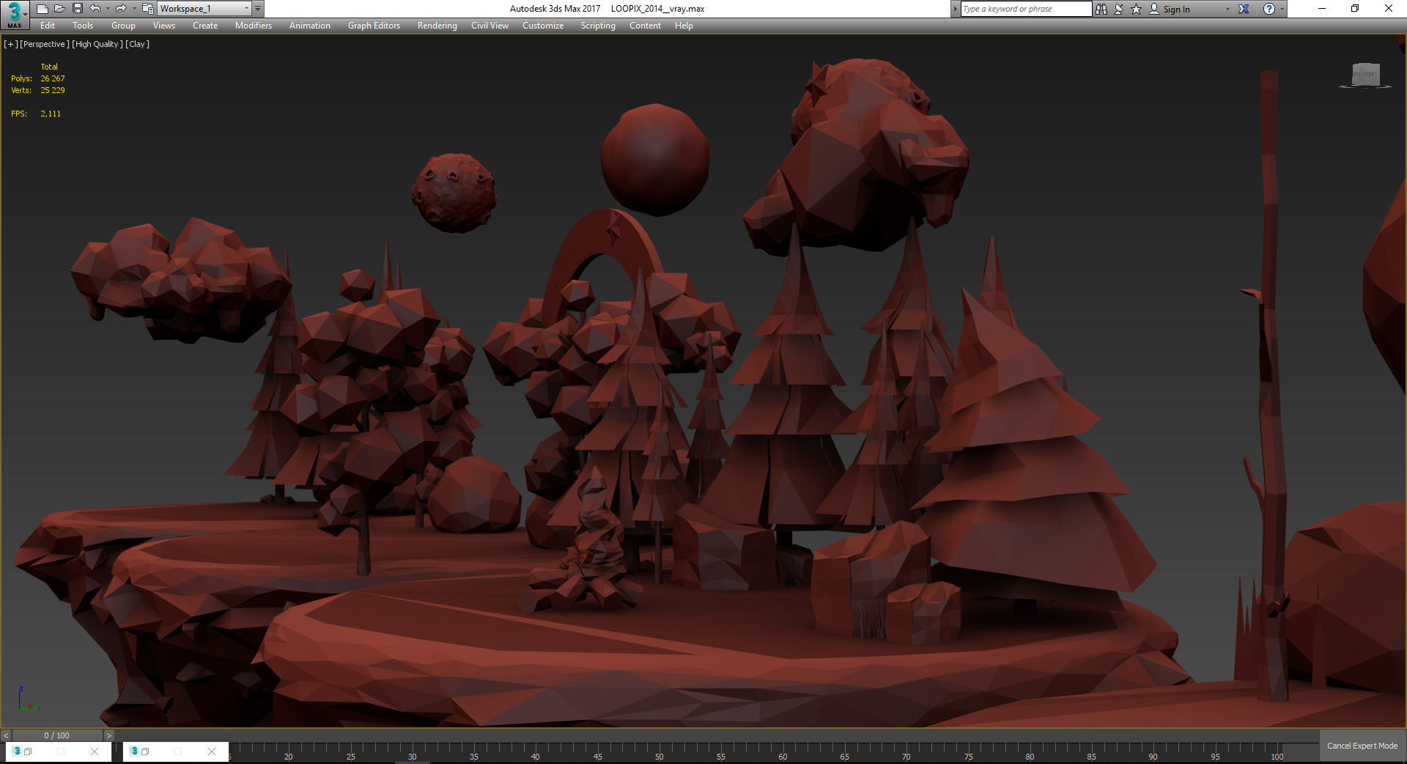Open the Customize Quick Access Toolbar dropdown
The width and height of the screenshot is (1407, 764).
[x=258, y=9]
